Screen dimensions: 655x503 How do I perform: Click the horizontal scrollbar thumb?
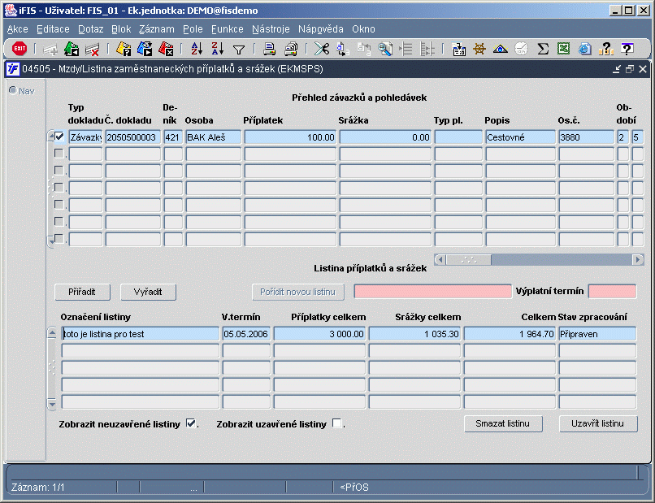click(x=469, y=260)
